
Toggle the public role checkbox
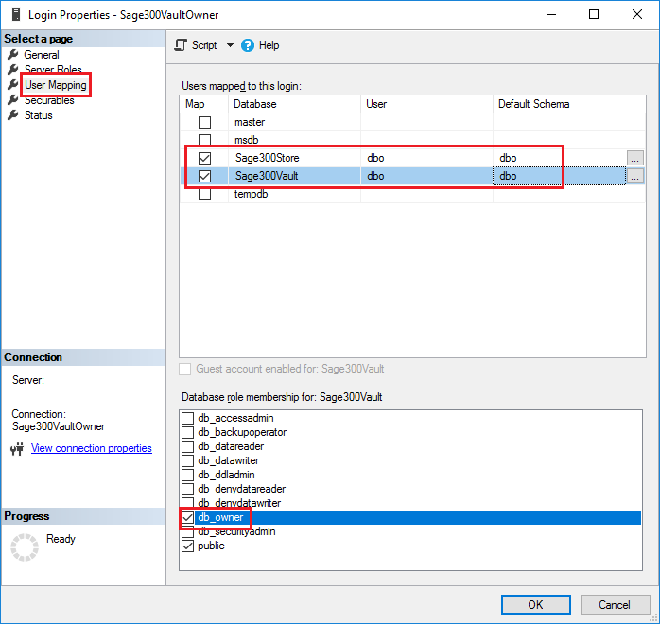pyautogui.click(x=187, y=546)
